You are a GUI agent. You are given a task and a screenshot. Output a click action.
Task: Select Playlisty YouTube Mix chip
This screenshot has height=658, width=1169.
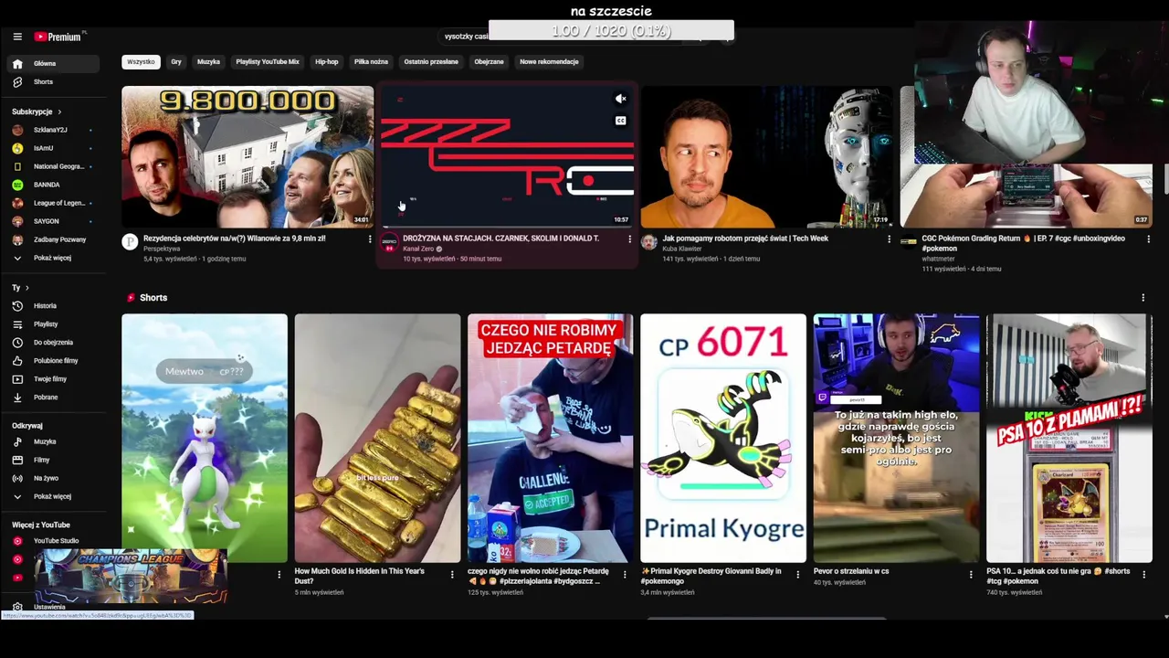268,62
